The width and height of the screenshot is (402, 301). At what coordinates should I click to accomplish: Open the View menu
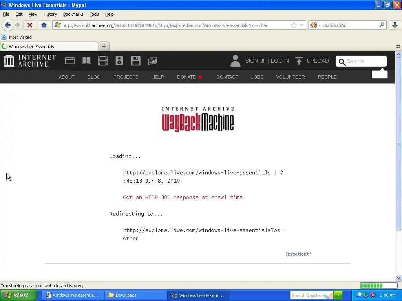click(33, 14)
